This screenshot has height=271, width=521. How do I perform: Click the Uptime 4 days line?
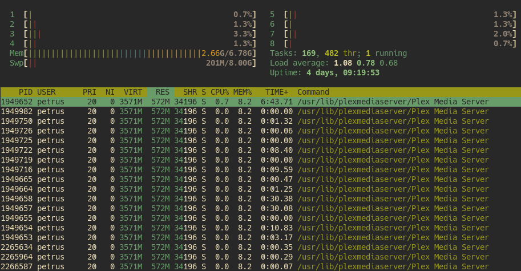pyautogui.click(x=325, y=72)
